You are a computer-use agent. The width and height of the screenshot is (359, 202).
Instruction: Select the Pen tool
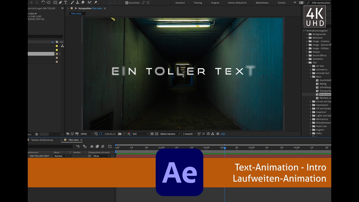point(61,3)
